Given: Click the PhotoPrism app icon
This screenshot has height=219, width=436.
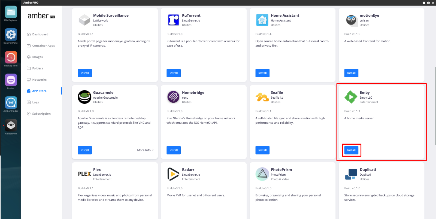Looking at the screenshot, I should (262, 174).
